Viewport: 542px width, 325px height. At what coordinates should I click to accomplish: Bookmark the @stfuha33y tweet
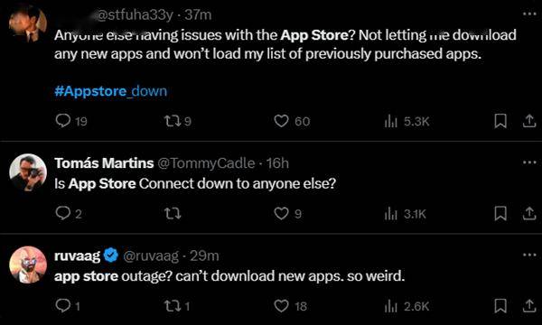tap(500, 121)
